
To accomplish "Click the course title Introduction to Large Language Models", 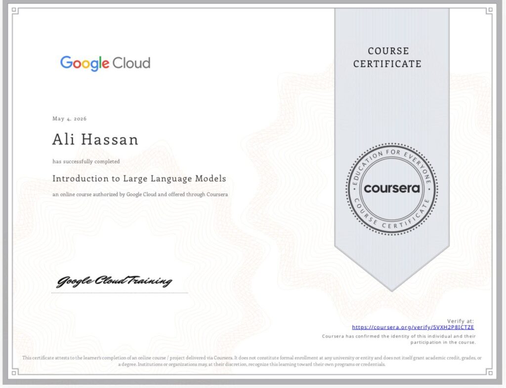I will (139, 179).
